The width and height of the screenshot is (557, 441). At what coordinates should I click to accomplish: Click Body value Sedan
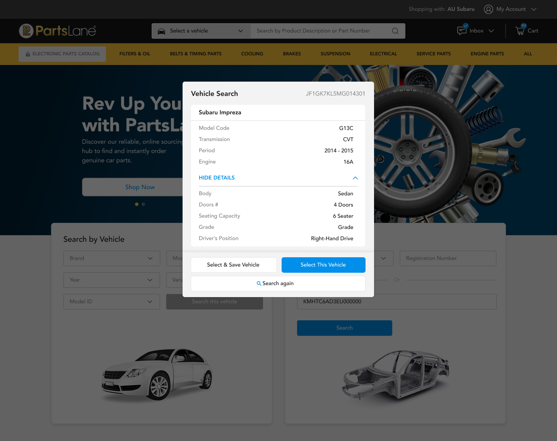coord(345,193)
